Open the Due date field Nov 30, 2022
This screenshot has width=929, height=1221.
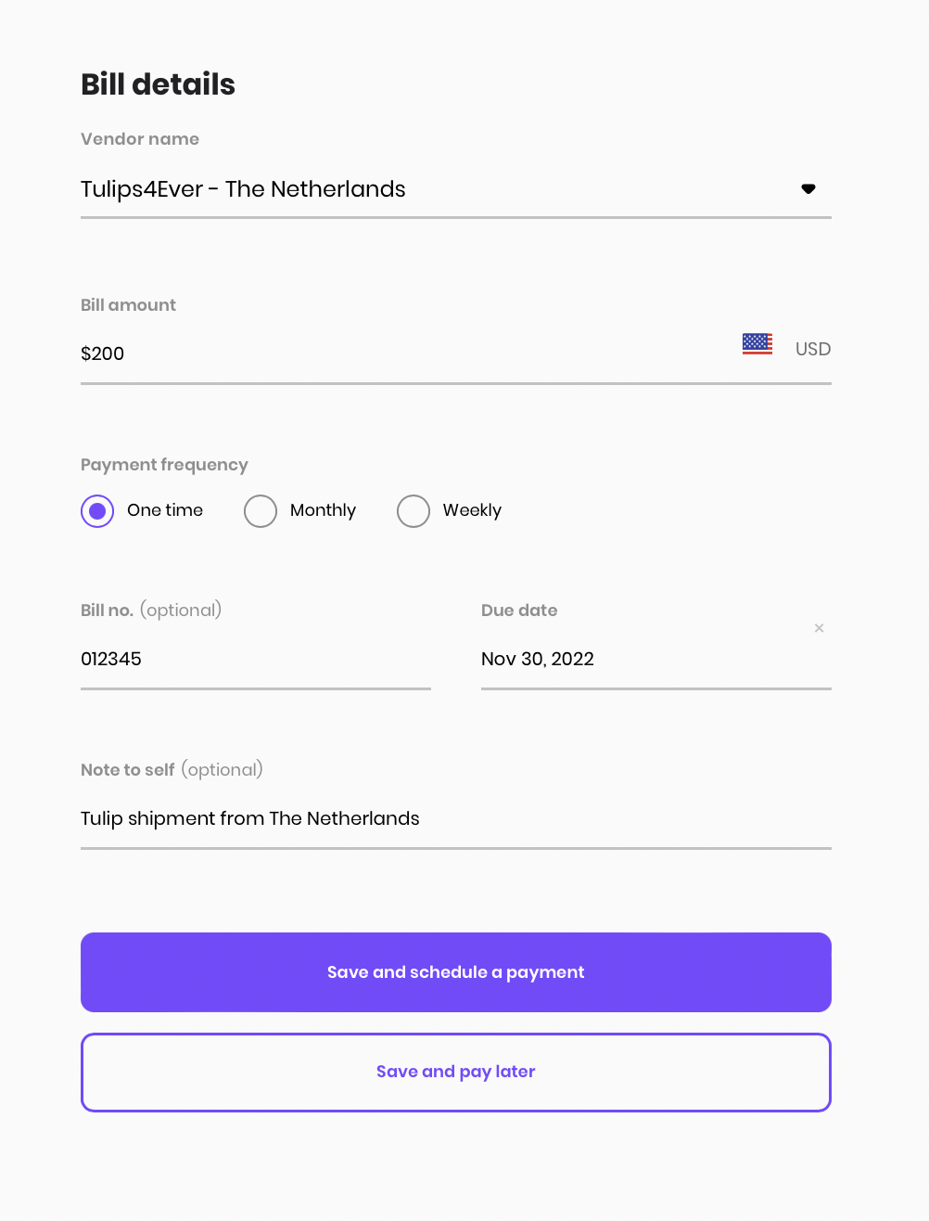(x=656, y=660)
